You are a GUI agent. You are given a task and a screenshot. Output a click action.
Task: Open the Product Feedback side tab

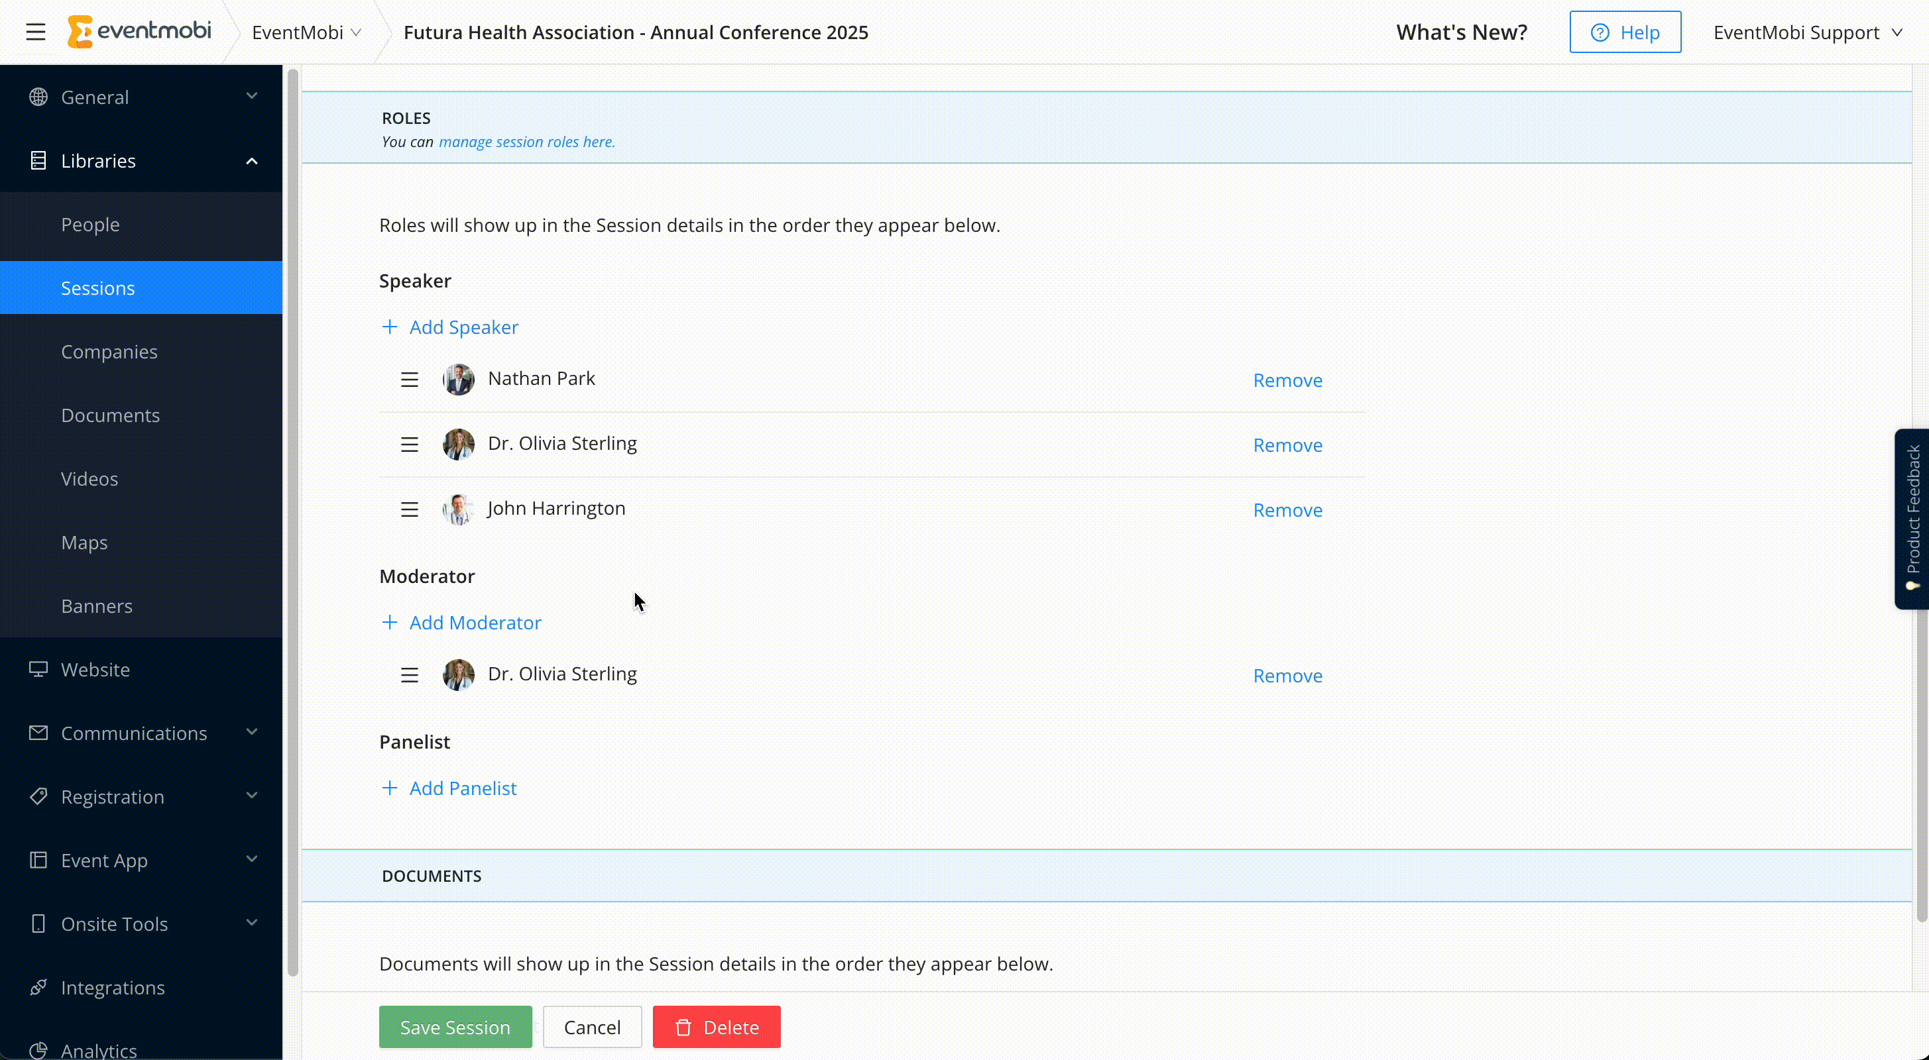[x=1912, y=518]
